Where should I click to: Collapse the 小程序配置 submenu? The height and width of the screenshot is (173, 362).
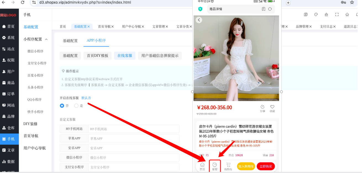tap(46, 39)
